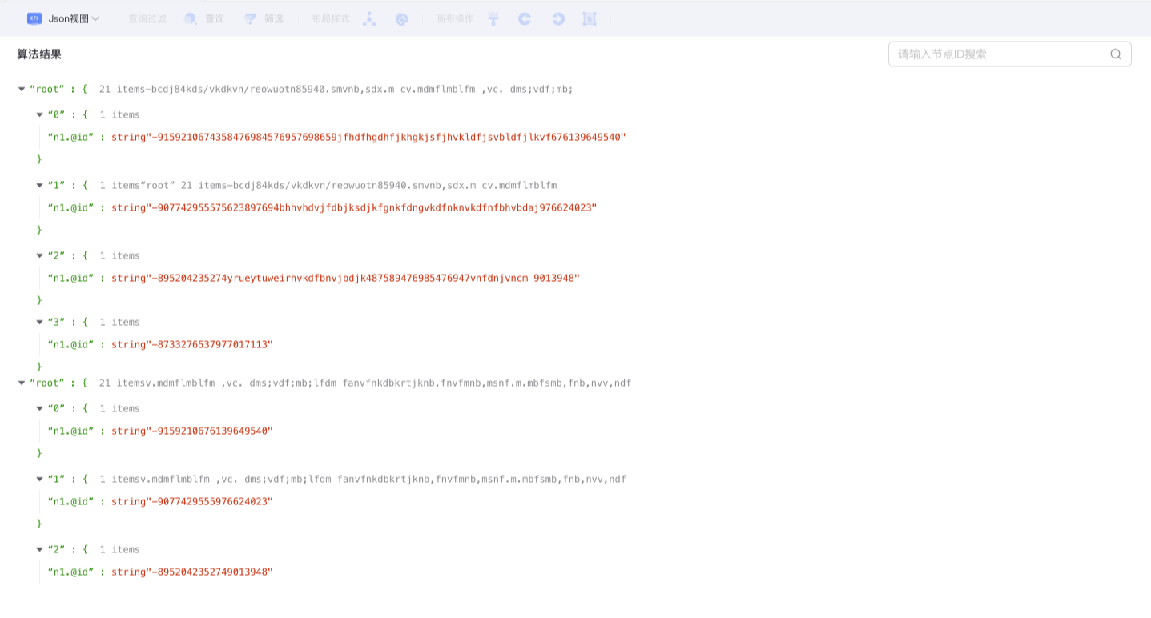Select the 查询 magnifier tool
Viewport: 1151px width, 618px height.
(x=204, y=19)
